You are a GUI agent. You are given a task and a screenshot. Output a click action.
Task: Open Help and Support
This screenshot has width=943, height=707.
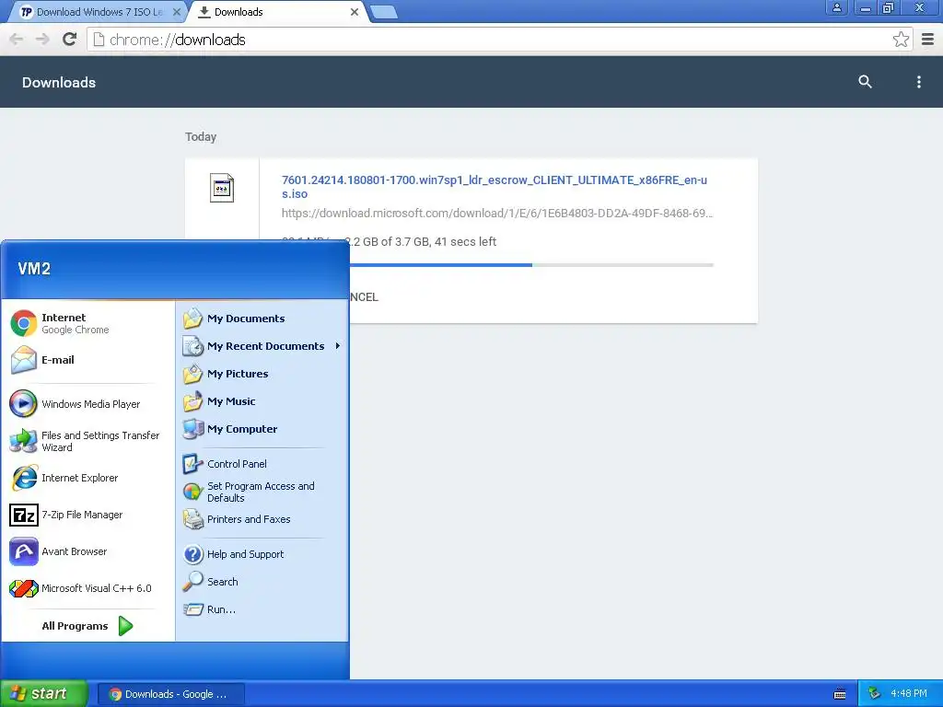[x=262, y=554]
